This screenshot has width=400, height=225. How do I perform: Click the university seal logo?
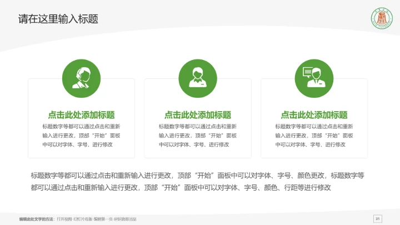(382, 18)
